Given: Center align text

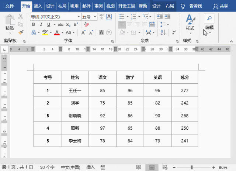Looking at the screenshot, I should [x=129, y=24].
